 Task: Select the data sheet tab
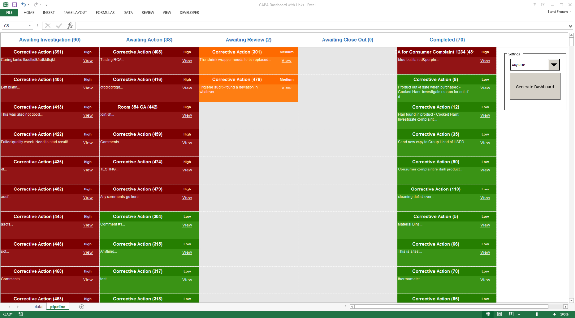[38, 307]
